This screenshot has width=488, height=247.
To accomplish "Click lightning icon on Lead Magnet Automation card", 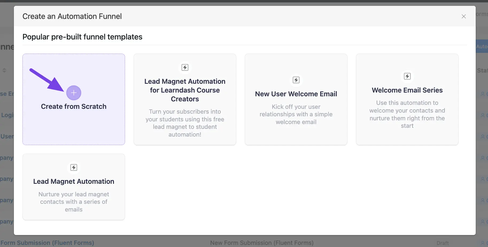I will coord(74,168).
